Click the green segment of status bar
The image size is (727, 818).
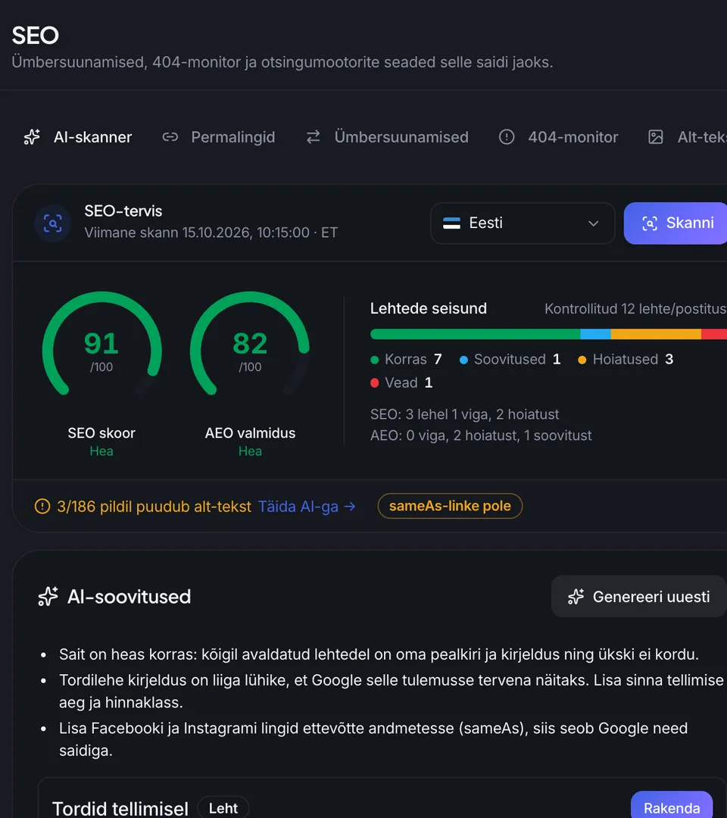coord(475,334)
